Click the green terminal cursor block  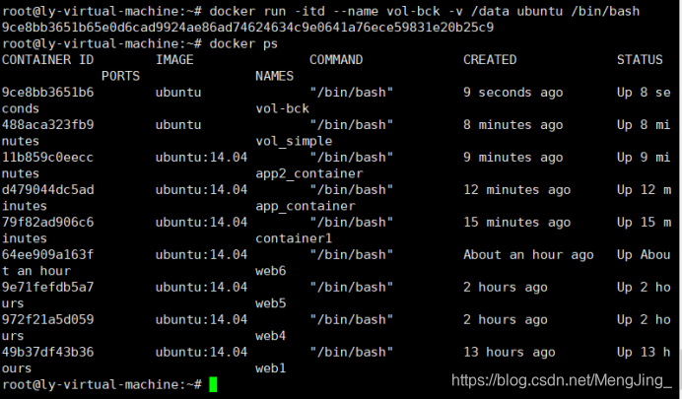[213, 384]
